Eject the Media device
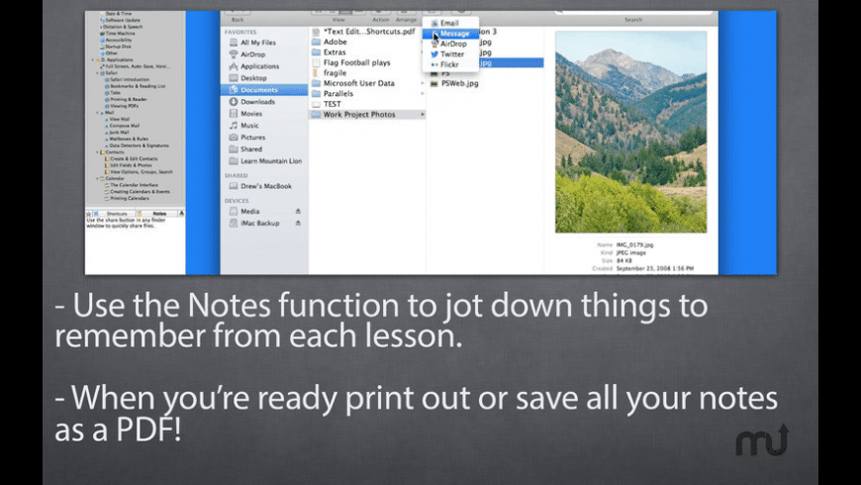This screenshot has height=485, width=861. (x=298, y=212)
